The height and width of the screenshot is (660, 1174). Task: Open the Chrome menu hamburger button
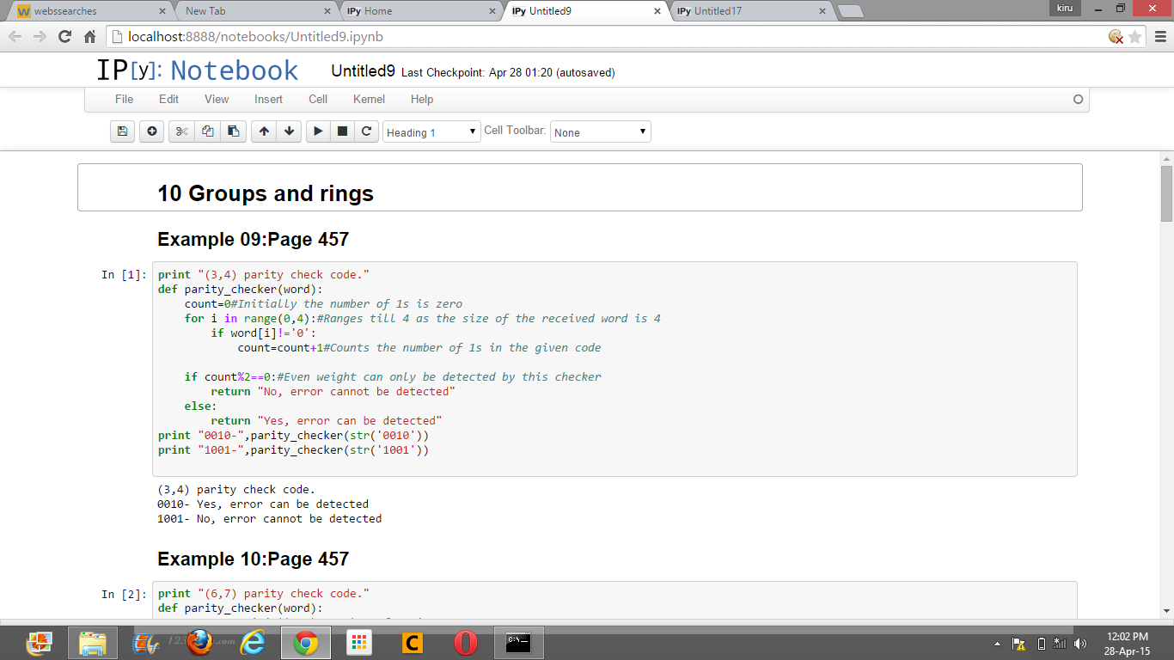[x=1159, y=37]
